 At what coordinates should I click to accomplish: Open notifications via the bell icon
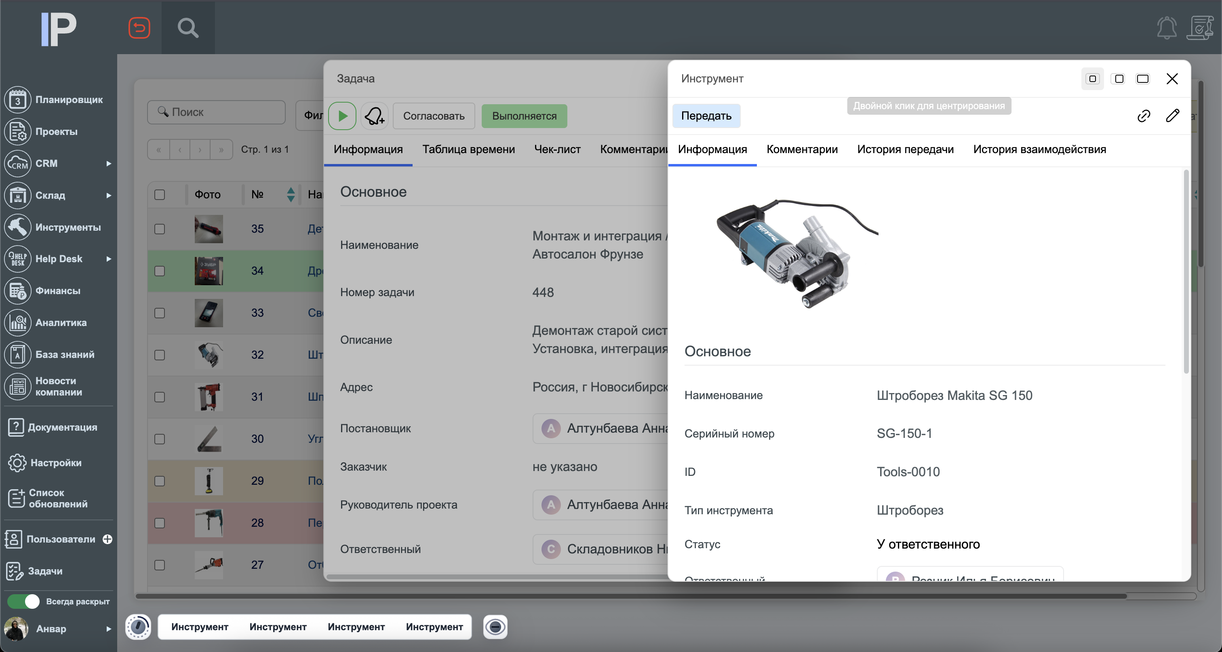point(1167,27)
